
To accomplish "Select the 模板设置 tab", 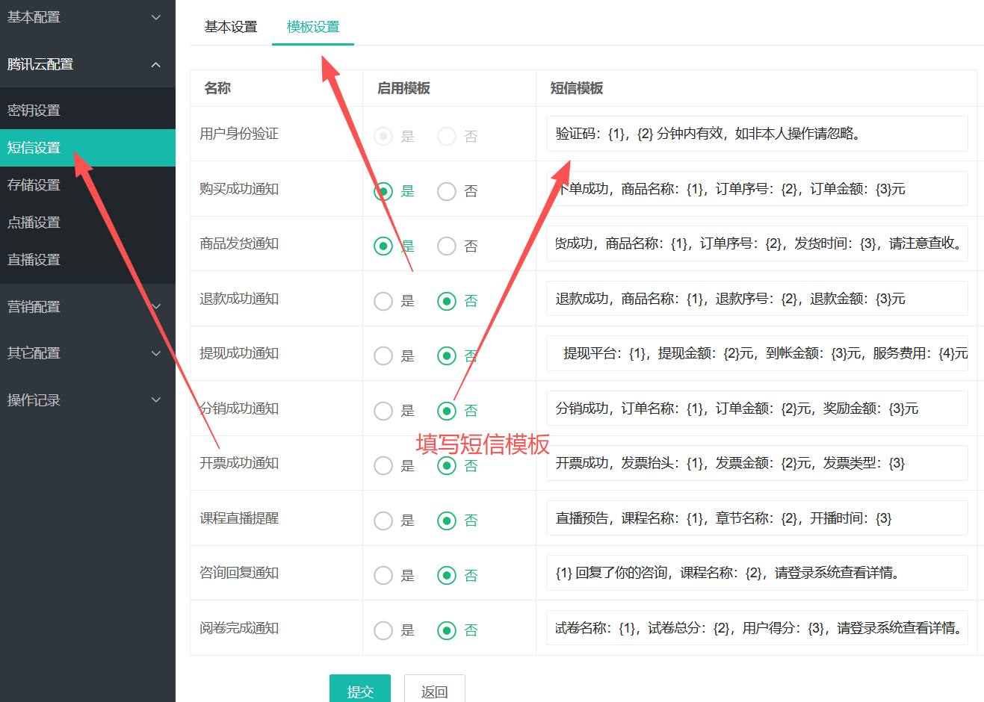I will (x=313, y=27).
